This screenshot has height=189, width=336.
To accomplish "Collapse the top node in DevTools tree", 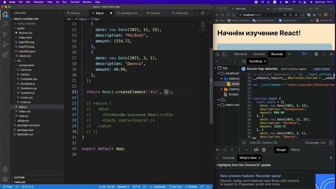I will [x=216, y=68].
